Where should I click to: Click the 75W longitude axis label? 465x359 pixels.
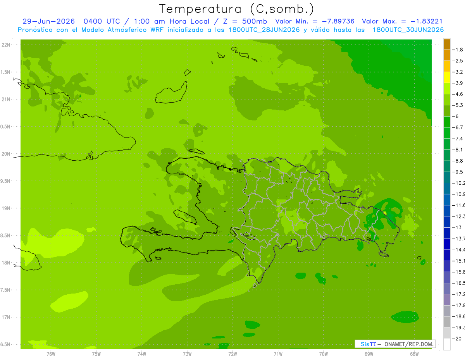[96, 354]
